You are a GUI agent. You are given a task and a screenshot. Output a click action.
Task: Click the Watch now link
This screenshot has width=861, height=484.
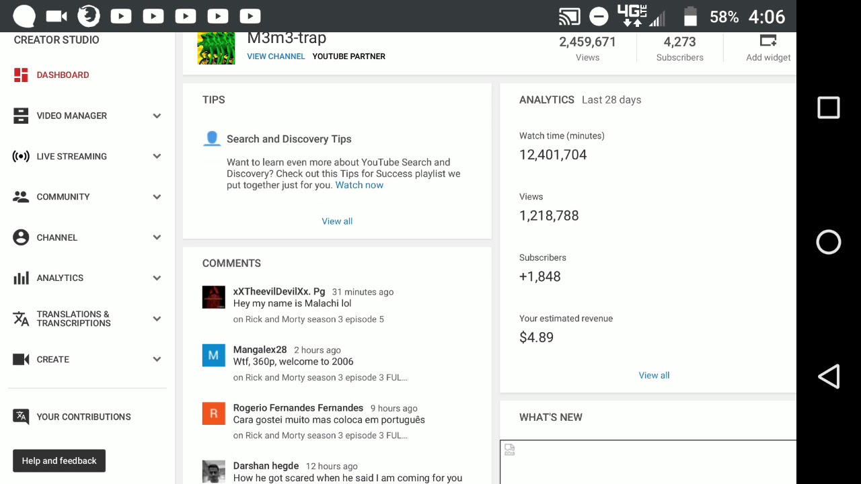coord(359,185)
